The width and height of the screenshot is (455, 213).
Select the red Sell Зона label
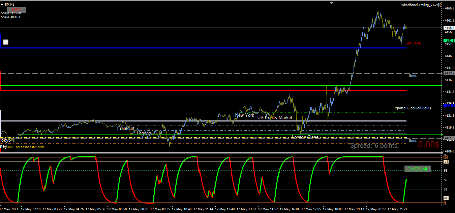point(413,43)
